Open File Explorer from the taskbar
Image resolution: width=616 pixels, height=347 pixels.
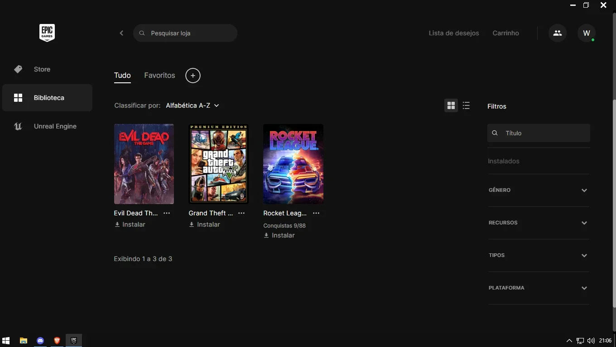[24, 341]
